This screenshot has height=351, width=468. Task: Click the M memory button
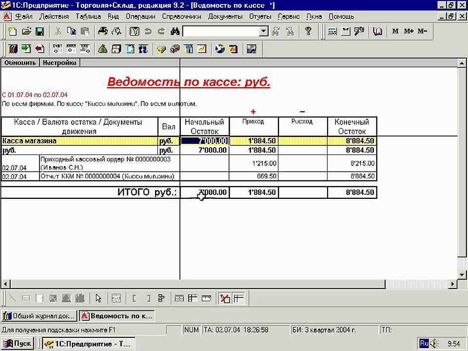point(395,31)
